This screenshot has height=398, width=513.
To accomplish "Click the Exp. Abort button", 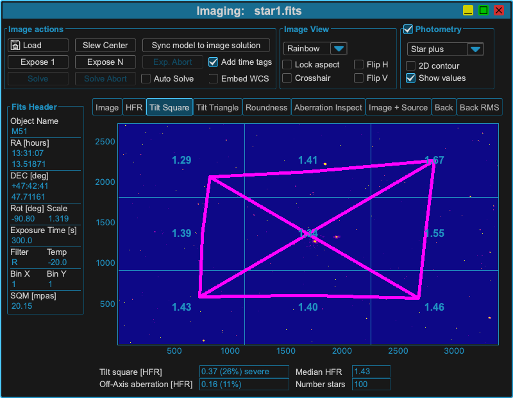I will (x=172, y=62).
